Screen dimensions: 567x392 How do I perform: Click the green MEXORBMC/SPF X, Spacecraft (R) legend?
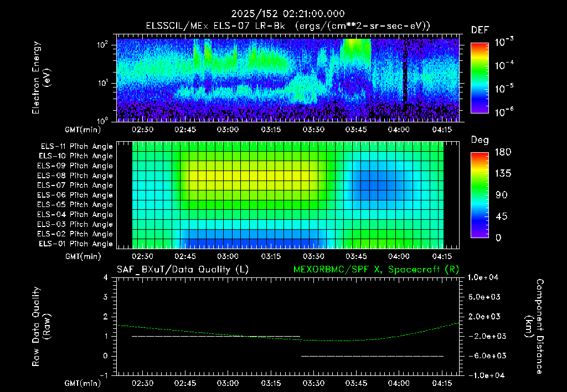point(376,270)
